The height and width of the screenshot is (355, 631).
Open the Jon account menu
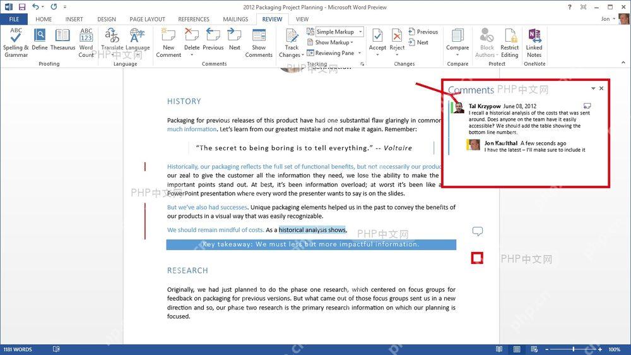tap(608, 19)
